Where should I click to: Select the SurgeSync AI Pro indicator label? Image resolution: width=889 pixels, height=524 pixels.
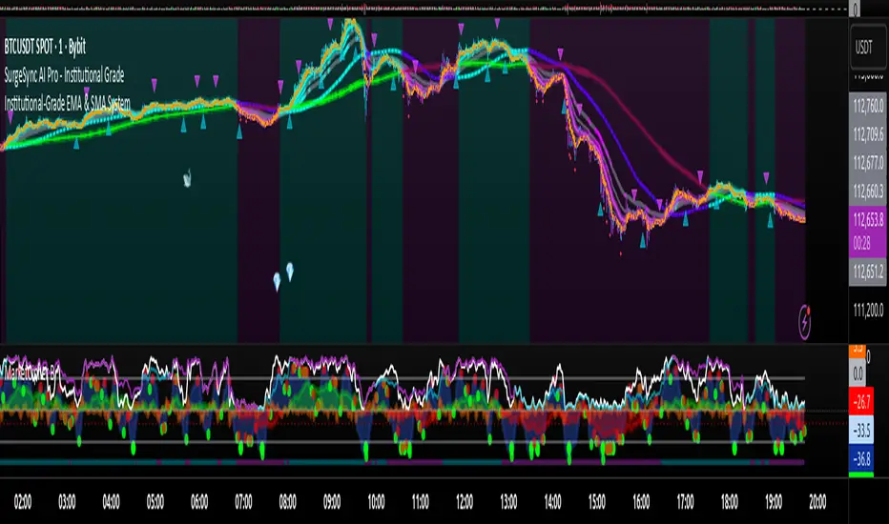(x=66, y=73)
